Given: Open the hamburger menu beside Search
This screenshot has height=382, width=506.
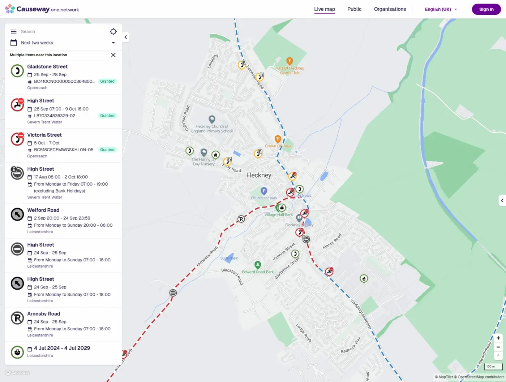Looking at the screenshot, I should [x=14, y=32].
